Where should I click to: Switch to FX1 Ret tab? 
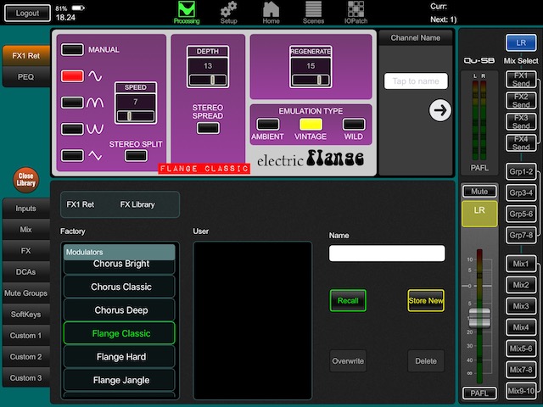tap(26, 55)
